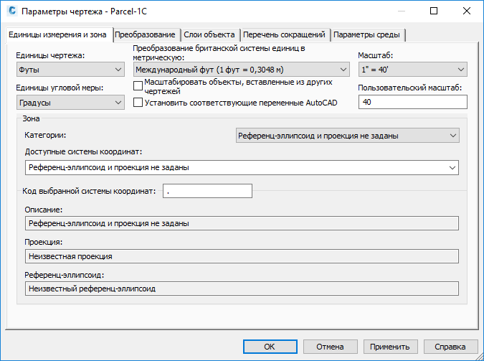Expand the Масштаб dropdown showing 1" = 40'
The width and height of the screenshot is (484, 361).
413,70
